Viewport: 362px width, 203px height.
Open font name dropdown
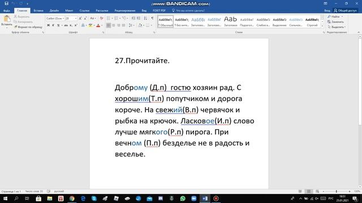[x=63, y=19]
